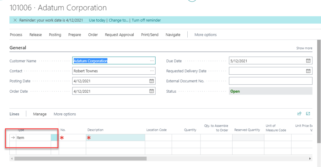Open the Process menu
The height and width of the screenshot is (167, 321).
16,35
